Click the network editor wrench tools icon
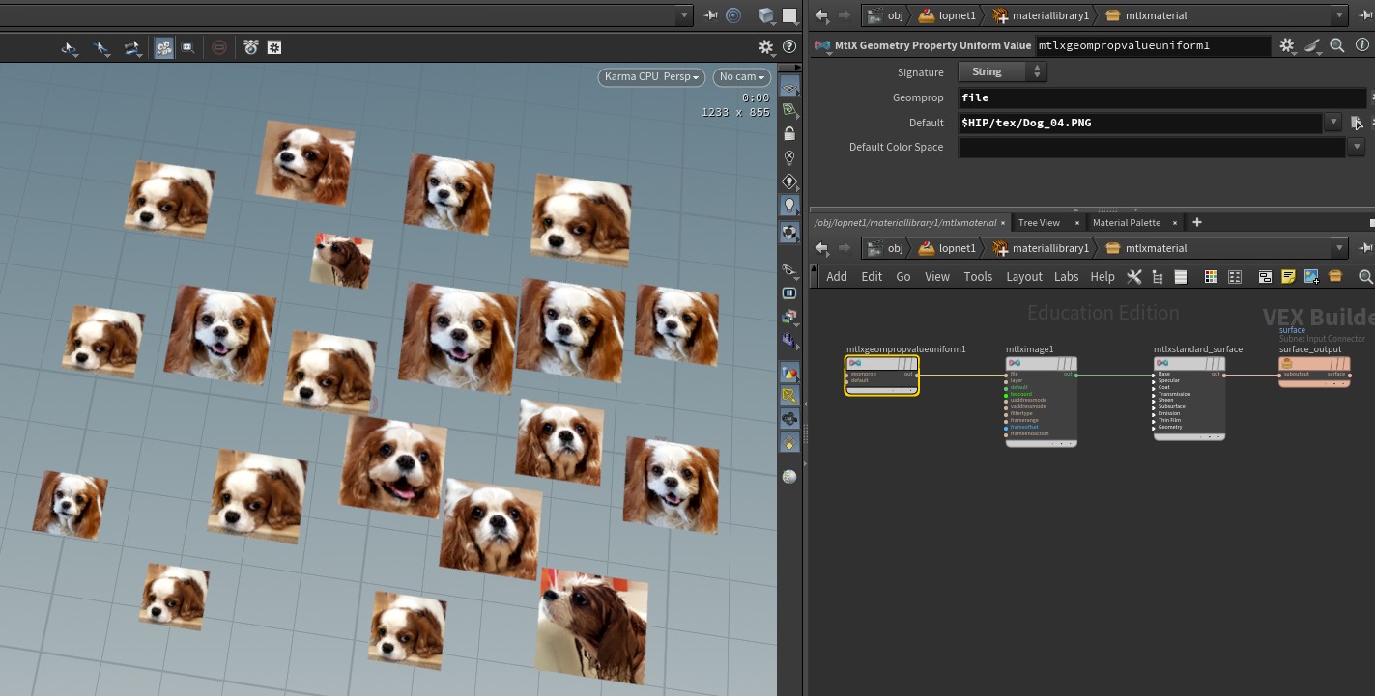1375x696 pixels. click(1134, 277)
